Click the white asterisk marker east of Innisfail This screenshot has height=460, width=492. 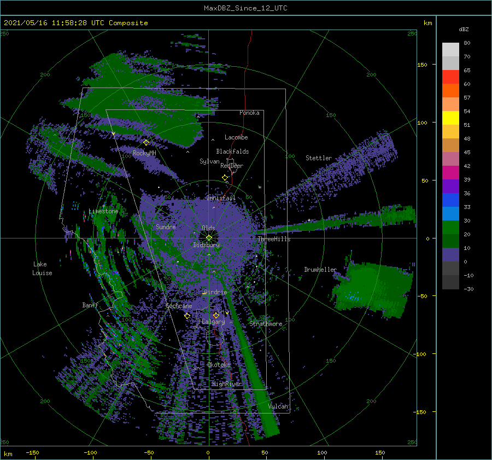tap(260, 188)
